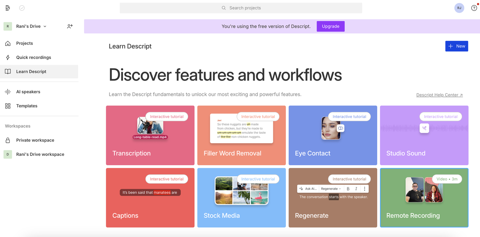Click the magnifier icon in search bar
The width and height of the screenshot is (480, 237).
point(224,8)
